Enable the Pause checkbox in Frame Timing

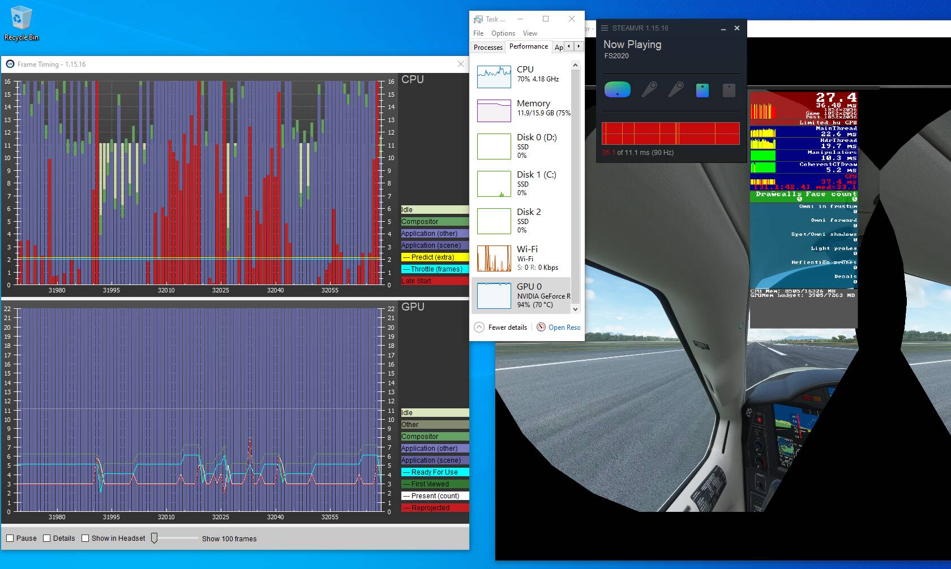coord(10,538)
